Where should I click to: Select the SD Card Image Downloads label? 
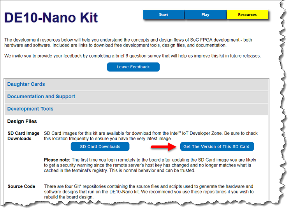23,136
